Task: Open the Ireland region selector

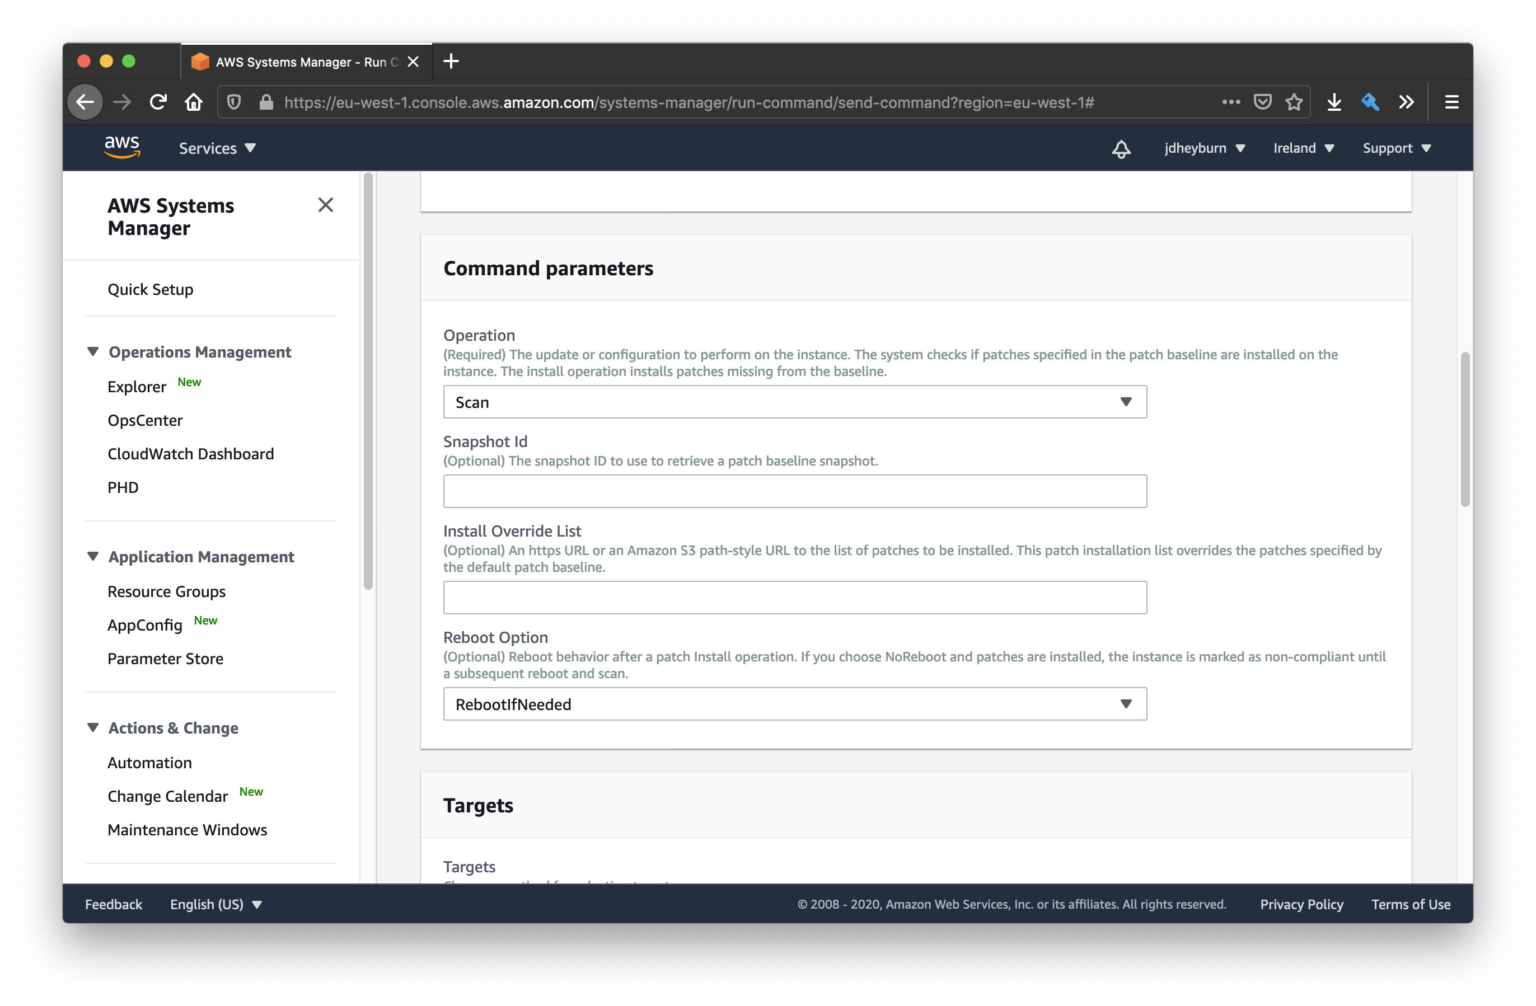Action: [x=1303, y=148]
